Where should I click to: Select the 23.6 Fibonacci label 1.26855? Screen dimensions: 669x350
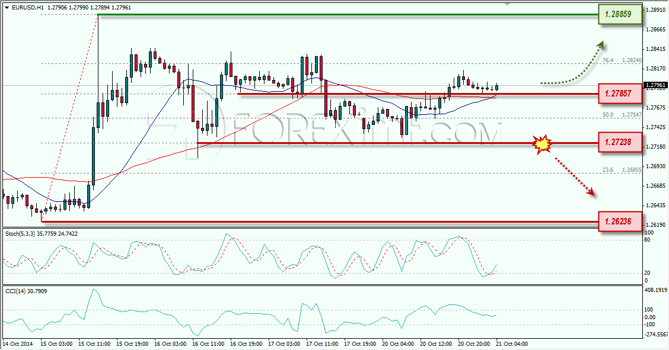click(x=622, y=170)
